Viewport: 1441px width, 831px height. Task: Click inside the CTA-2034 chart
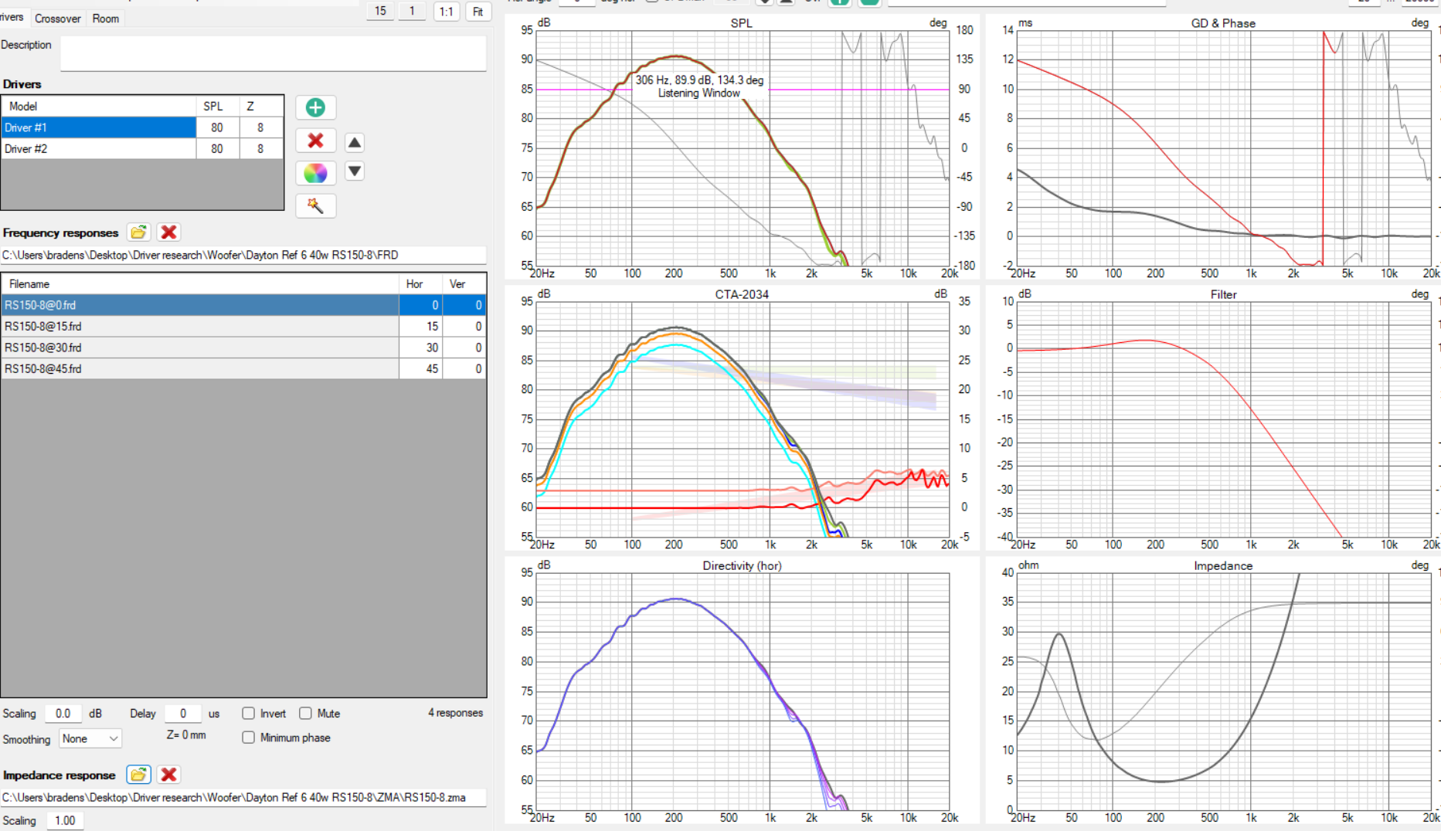click(742, 419)
